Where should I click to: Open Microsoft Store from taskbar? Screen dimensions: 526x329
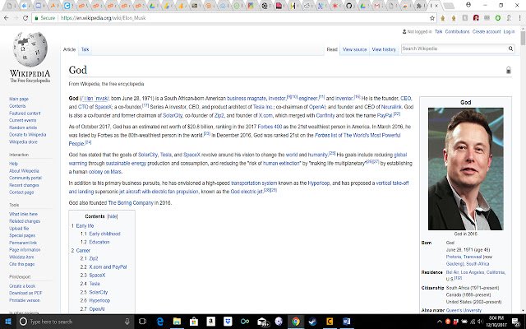click(194, 322)
